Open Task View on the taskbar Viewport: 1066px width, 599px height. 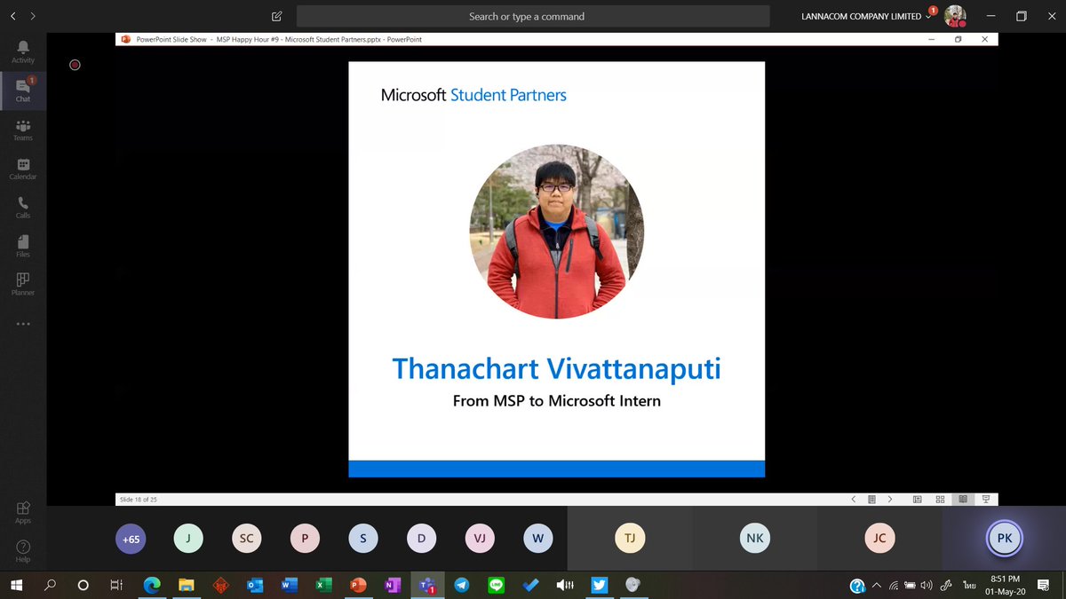[x=116, y=585]
